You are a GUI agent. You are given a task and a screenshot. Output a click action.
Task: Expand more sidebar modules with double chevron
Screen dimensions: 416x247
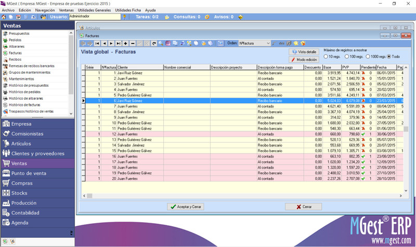click(x=71, y=233)
